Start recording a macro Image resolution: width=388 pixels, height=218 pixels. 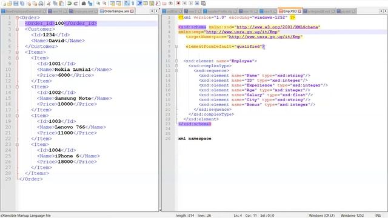coord(178,4)
